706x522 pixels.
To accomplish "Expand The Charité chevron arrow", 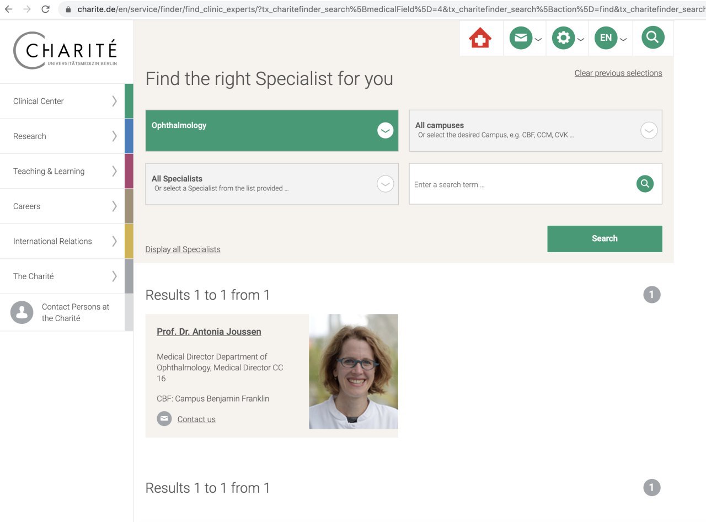I will coord(115,276).
